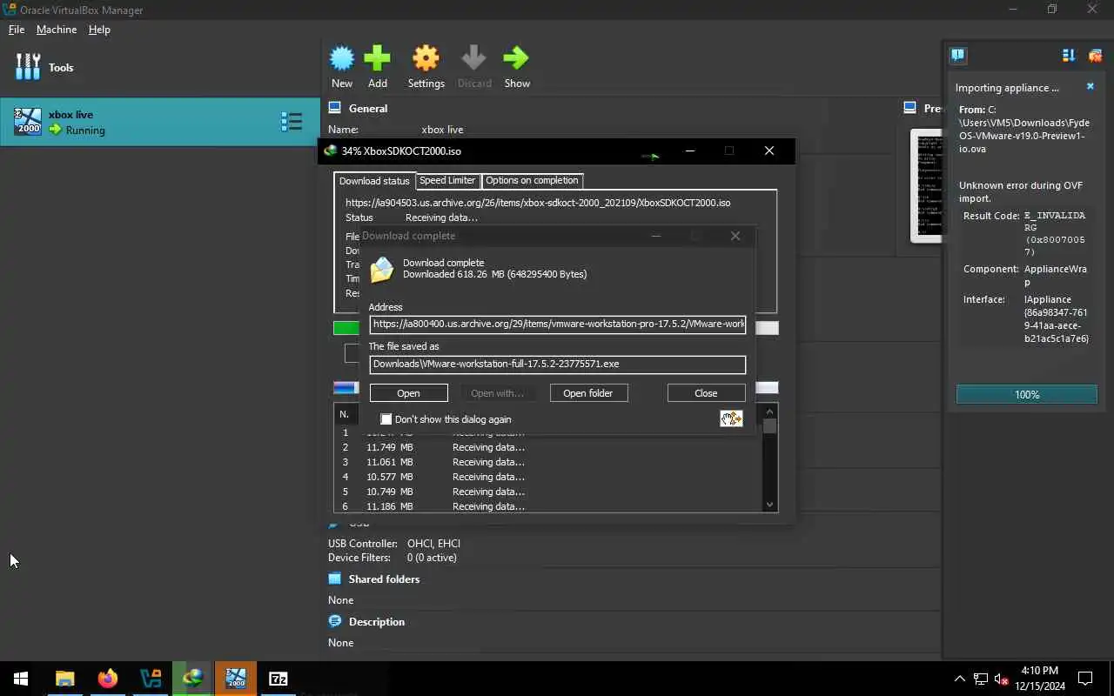
Task: Check Don't show this dialog again
Action: point(386,419)
